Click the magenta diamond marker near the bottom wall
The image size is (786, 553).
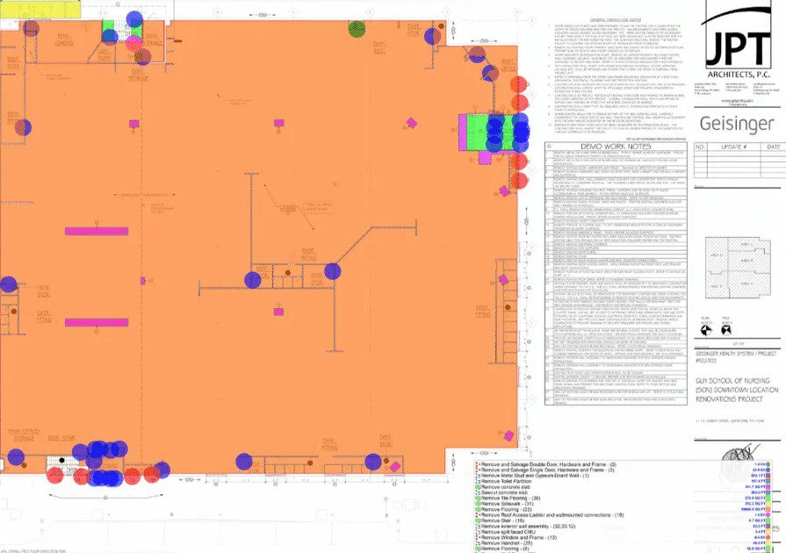(x=395, y=466)
